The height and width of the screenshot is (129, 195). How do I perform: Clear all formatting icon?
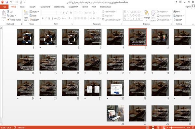(x=71, y=13)
